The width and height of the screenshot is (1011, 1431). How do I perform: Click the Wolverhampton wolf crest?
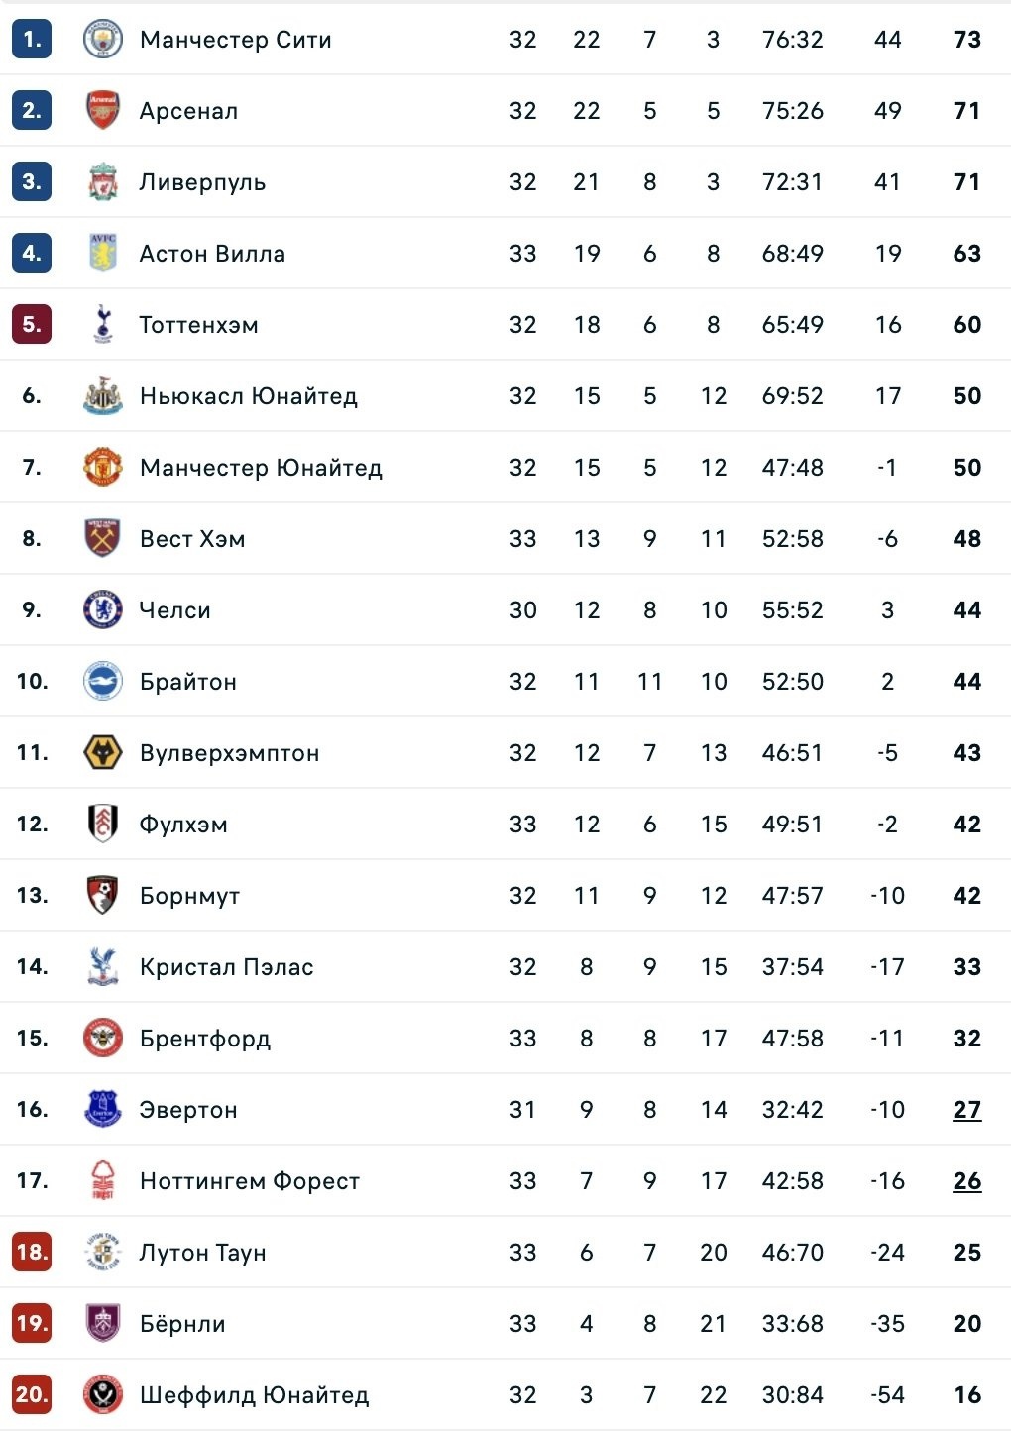(103, 753)
